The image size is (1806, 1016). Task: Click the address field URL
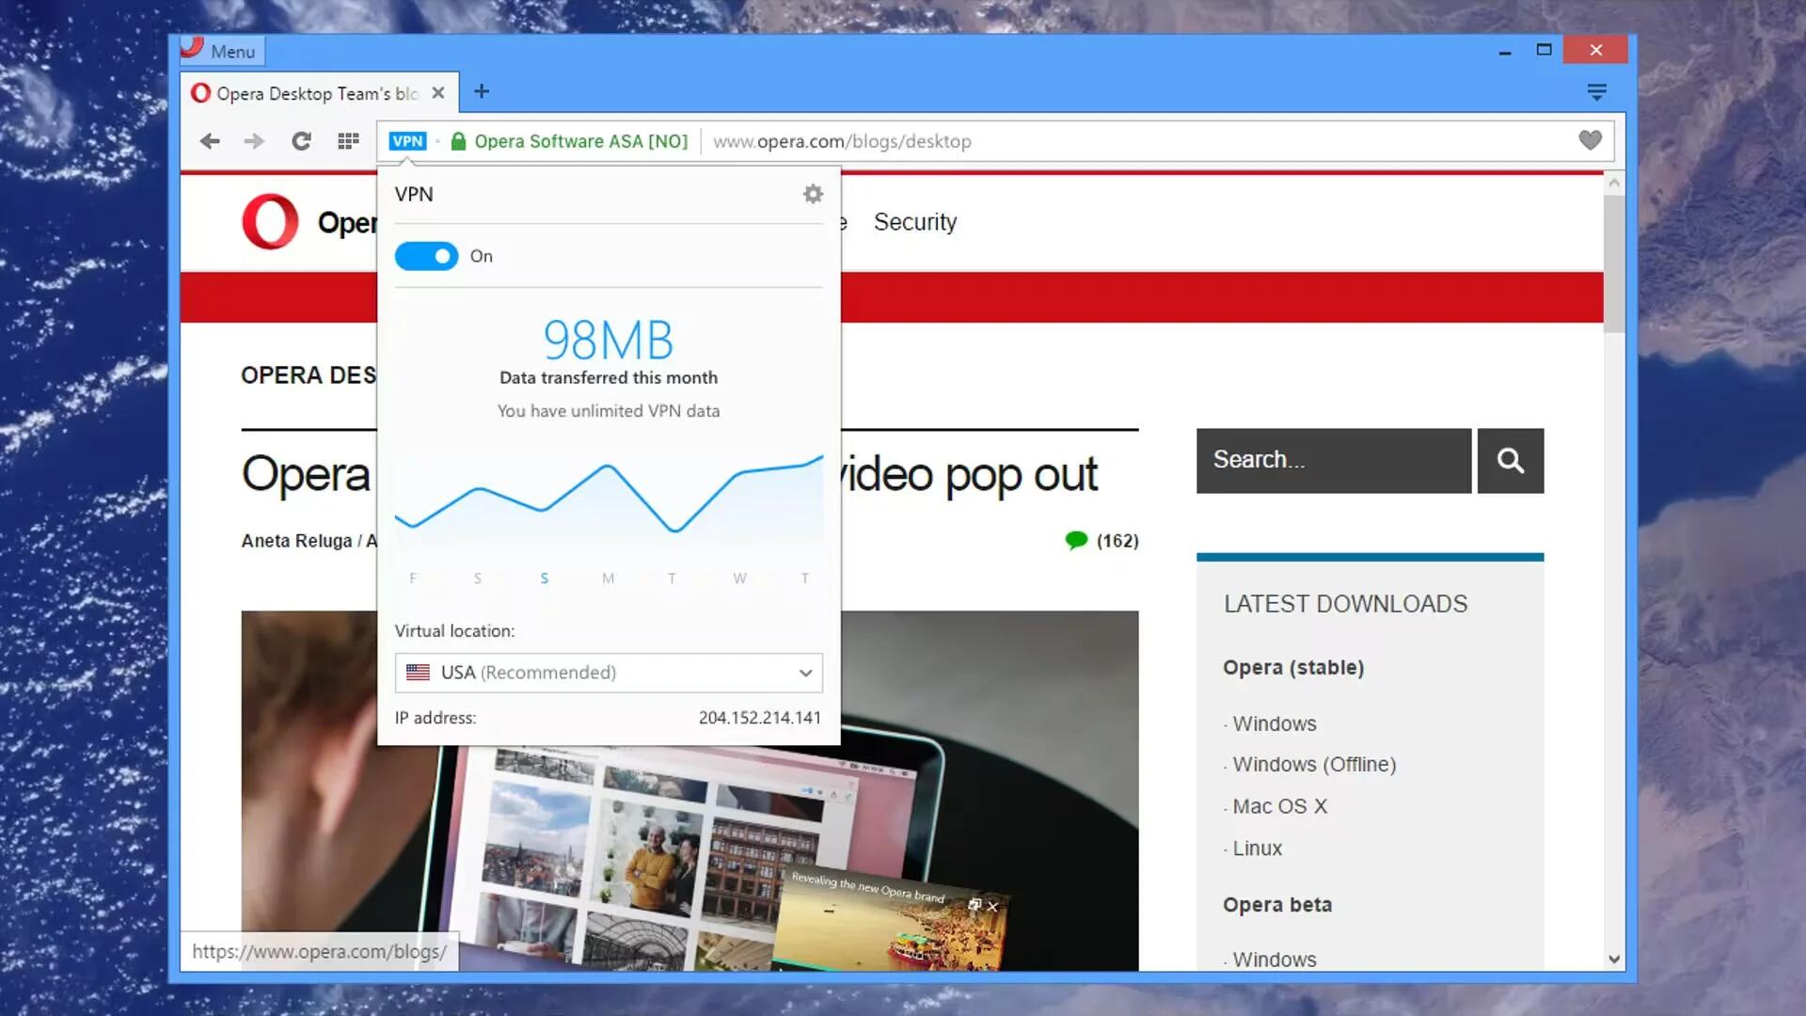click(x=842, y=141)
